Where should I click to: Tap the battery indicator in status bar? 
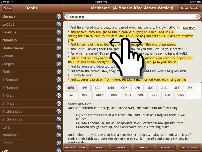pos(199,2)
